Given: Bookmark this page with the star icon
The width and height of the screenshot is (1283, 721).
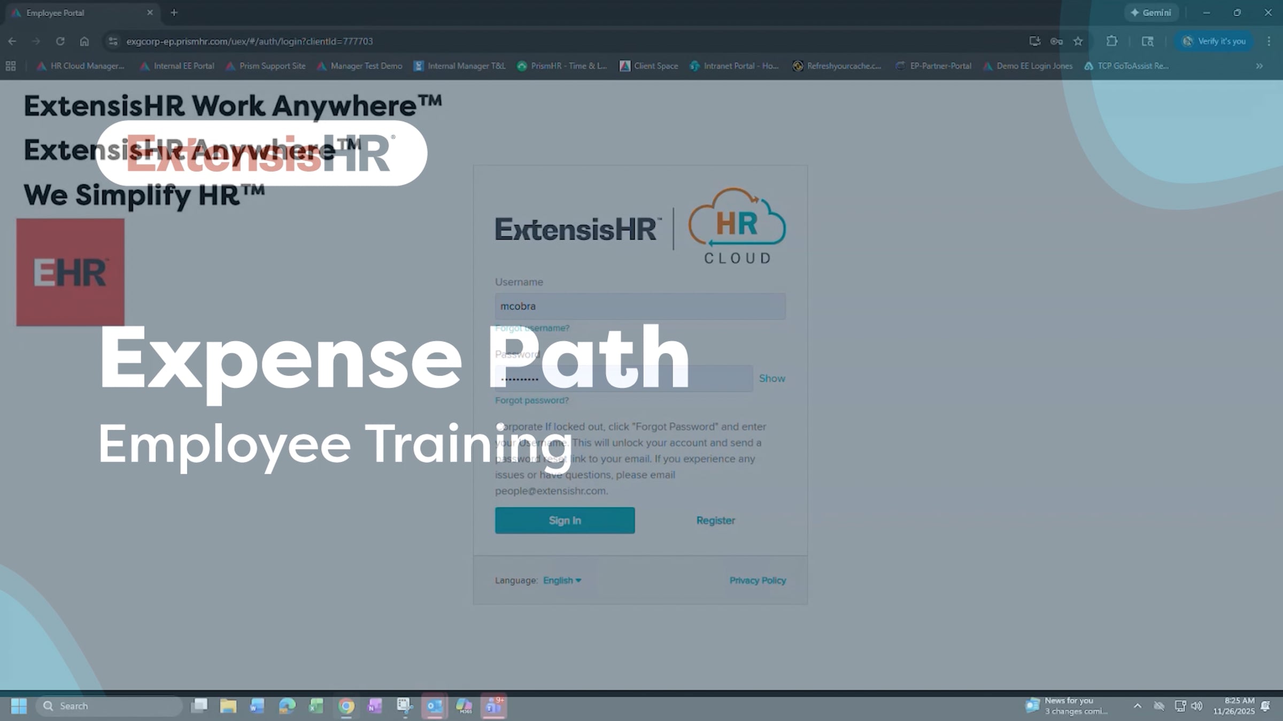Looking at the screenshot, I should [x=1078, y=41].
